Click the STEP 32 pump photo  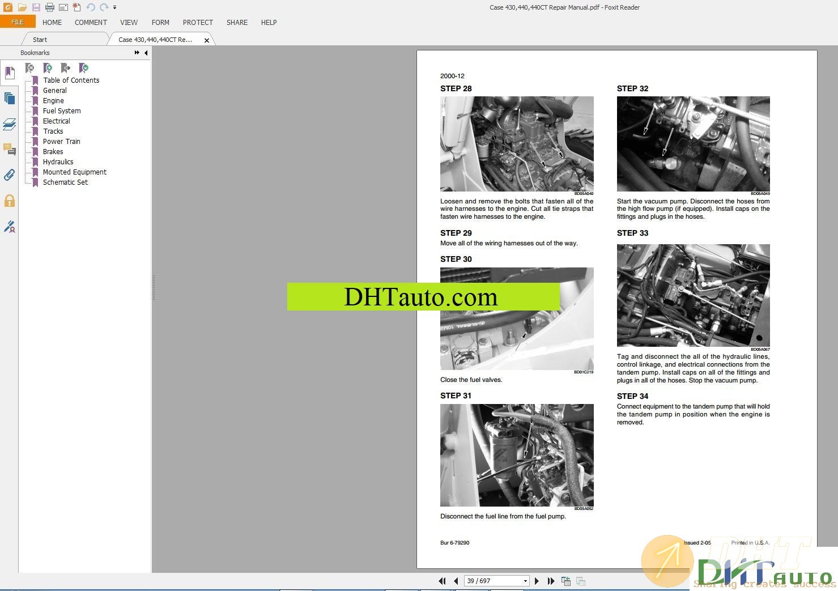coord(693,144)
